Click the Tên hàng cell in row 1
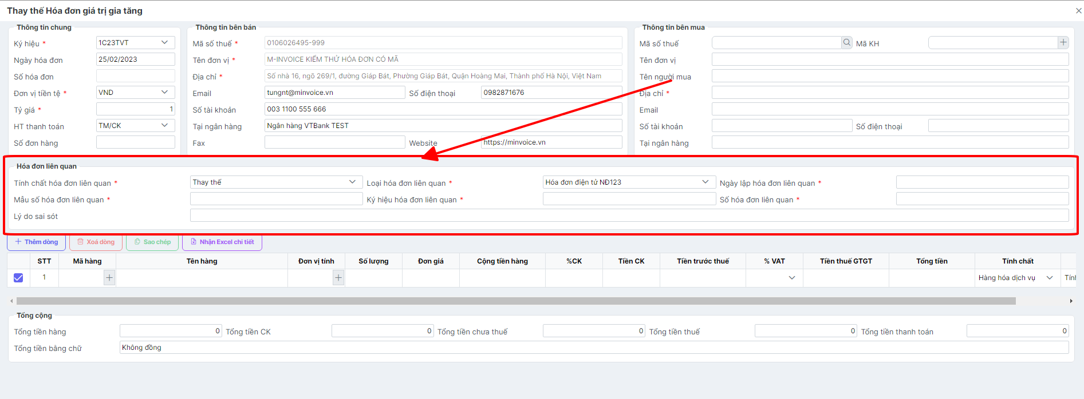Viewport: 1084px width, 399px height. (x=202, y=278)
